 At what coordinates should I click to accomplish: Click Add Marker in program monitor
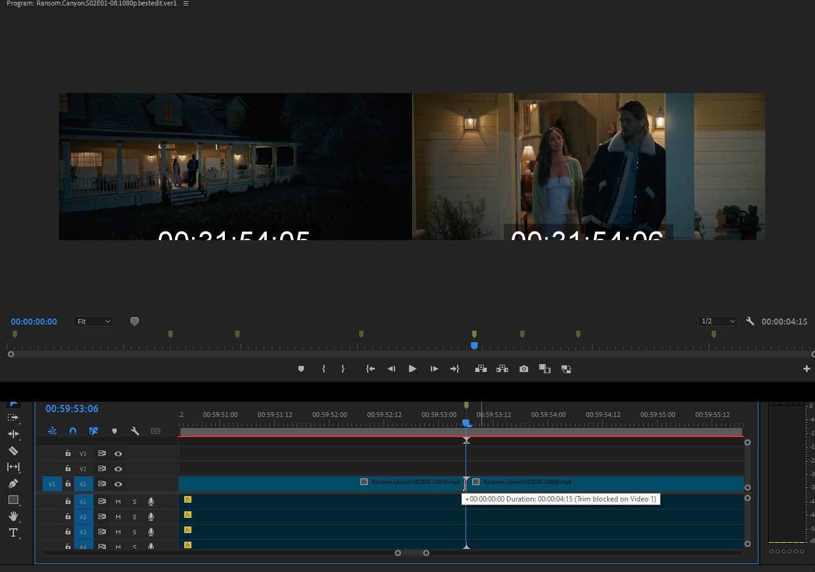(x=301, y=369)
